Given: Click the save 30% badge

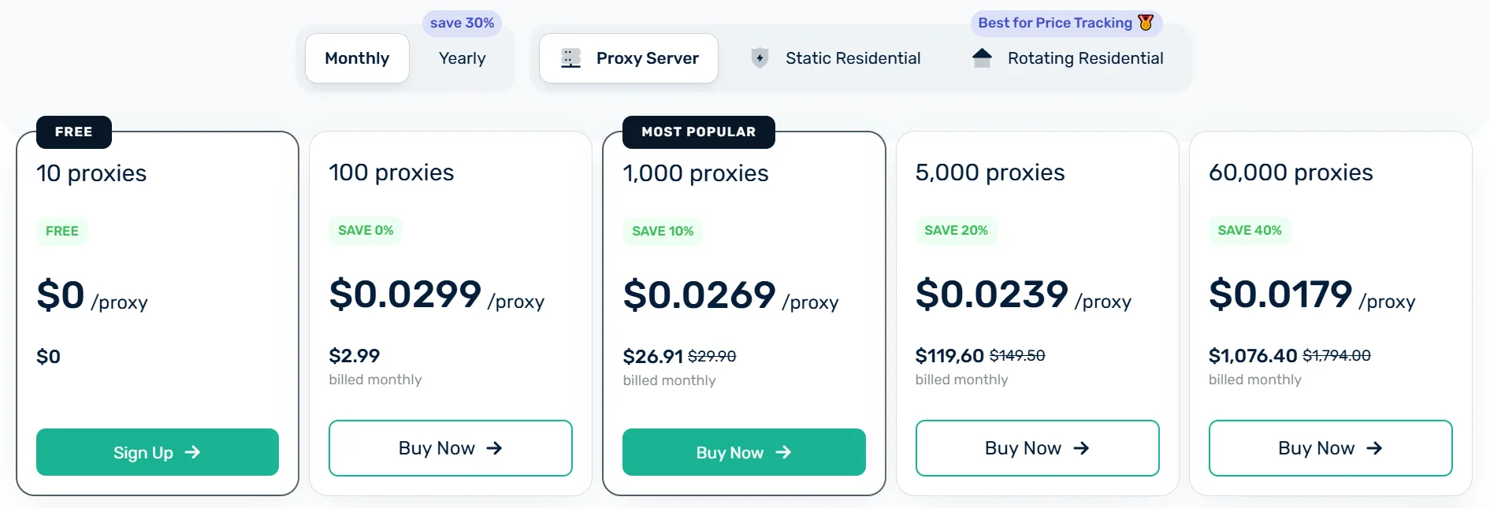Looking at the screenshot, I should click(x=462, y=23).
